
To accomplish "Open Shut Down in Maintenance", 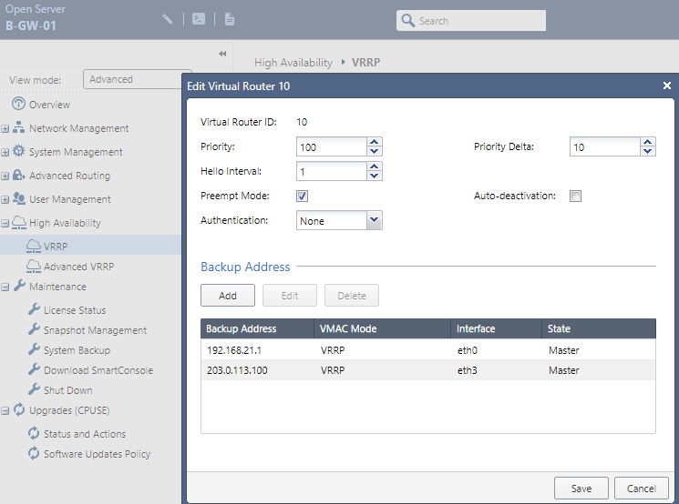I will point(67,390).
